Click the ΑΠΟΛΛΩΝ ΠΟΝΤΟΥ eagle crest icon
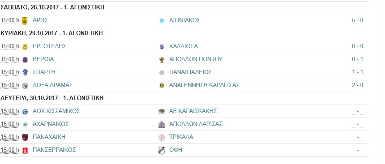Screen dimensions: 385x164 point(162,59)
